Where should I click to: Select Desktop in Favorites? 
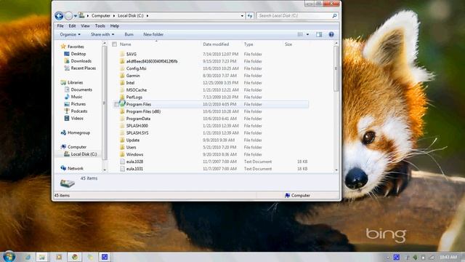(78, 54)
